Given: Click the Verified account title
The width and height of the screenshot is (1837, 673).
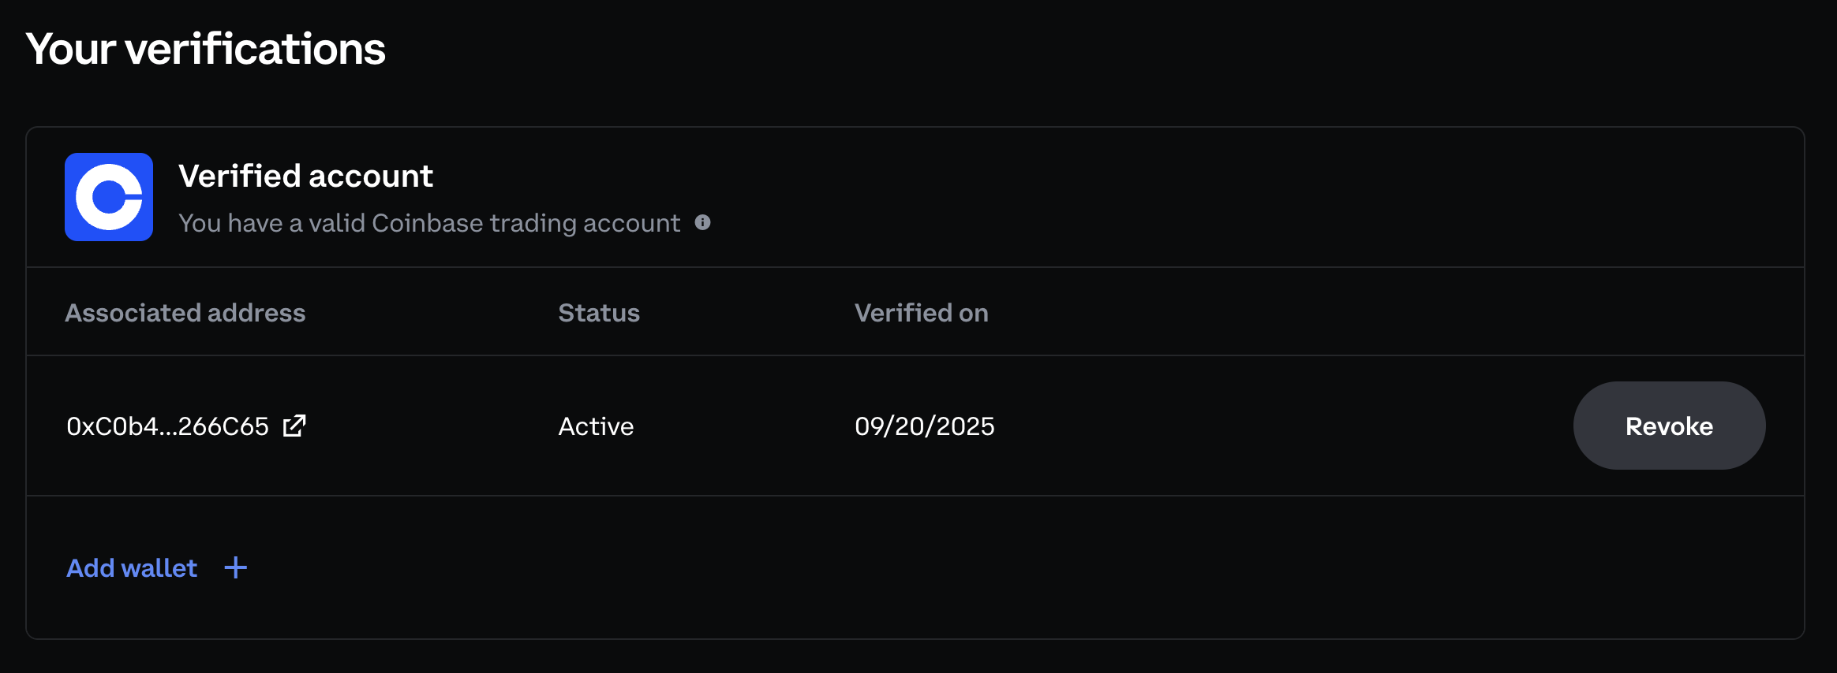Looking at the screenshot, I should [x=305, y=176].
